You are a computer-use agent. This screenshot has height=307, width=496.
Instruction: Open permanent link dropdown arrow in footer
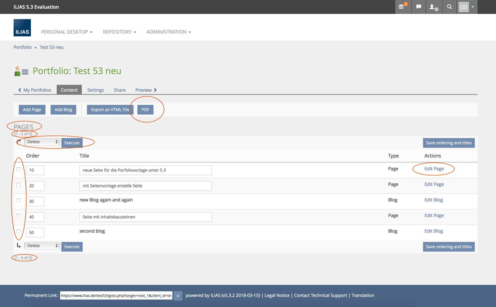(178, 296)
